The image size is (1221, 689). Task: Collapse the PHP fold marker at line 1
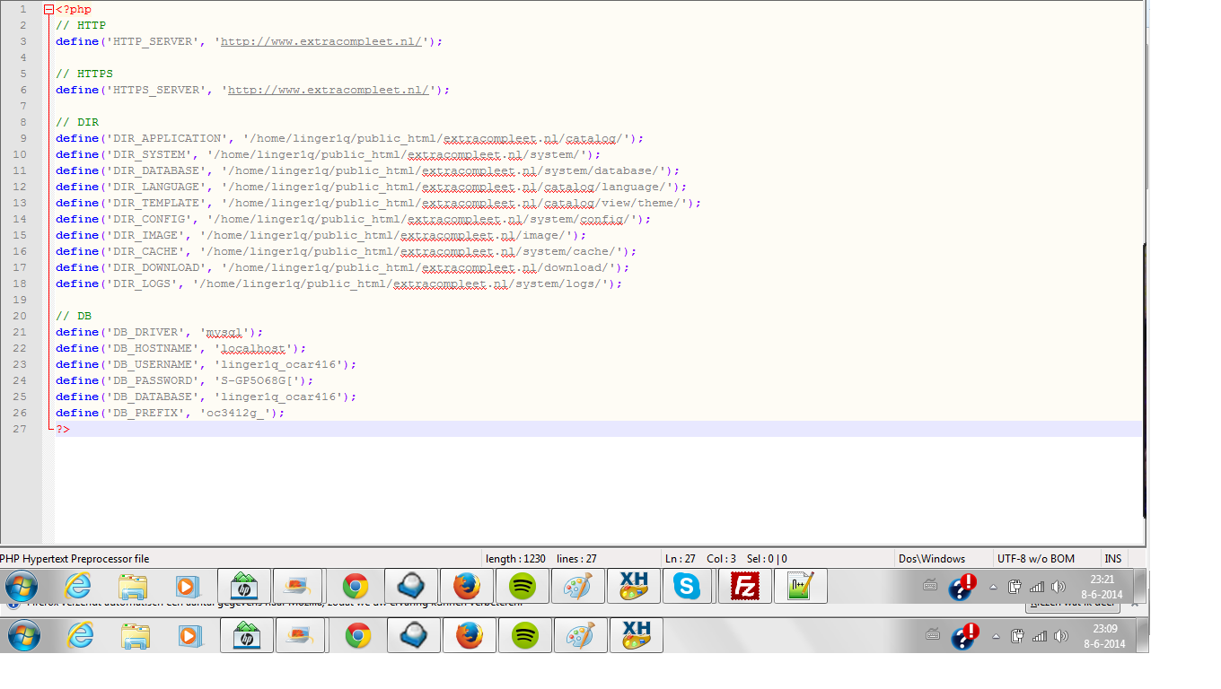[x=48, y=9]
